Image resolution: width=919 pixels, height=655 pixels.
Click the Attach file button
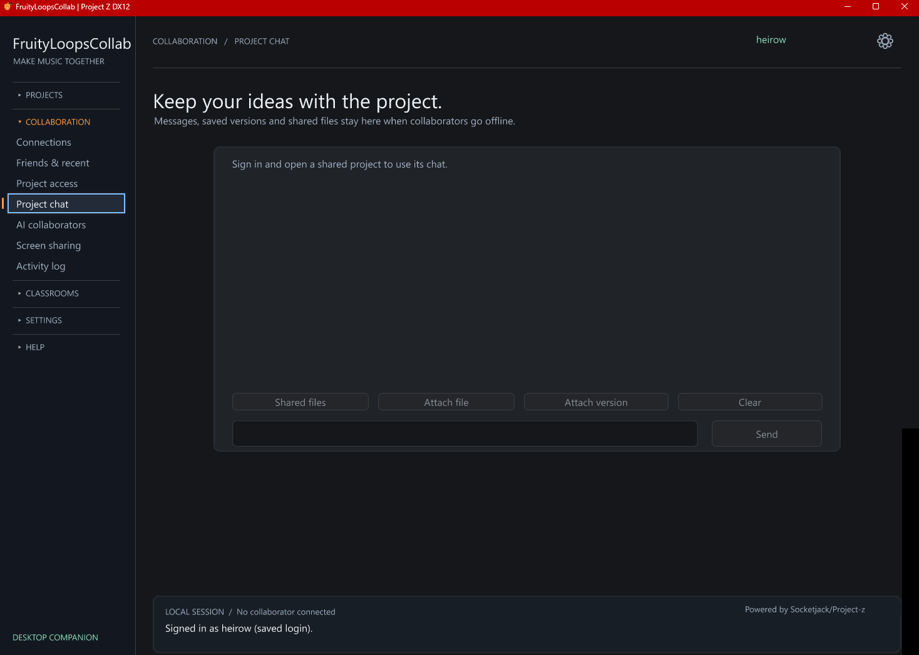pos(446,402)
